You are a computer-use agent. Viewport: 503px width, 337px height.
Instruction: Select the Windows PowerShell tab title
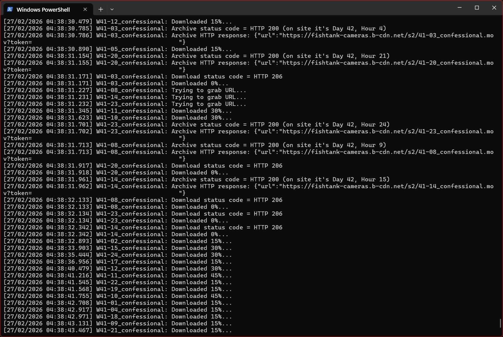click(x=43, y=10)
